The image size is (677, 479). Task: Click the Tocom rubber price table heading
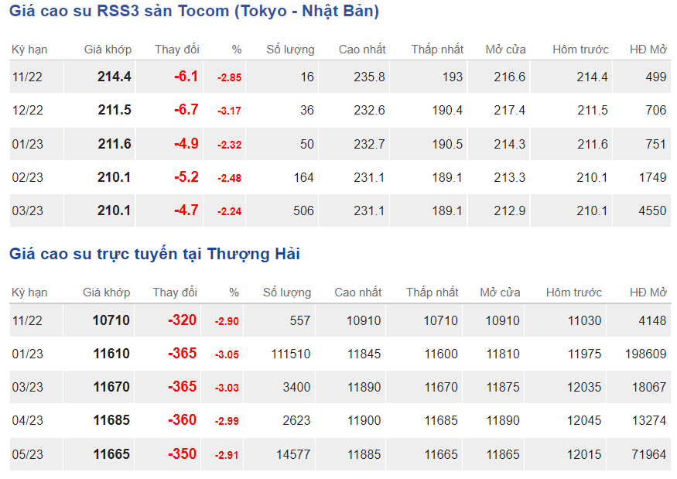193,12
